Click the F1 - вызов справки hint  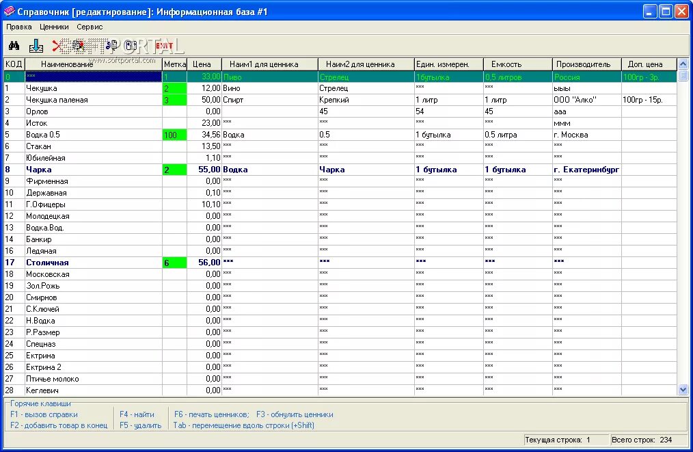(x=44, y=414)
